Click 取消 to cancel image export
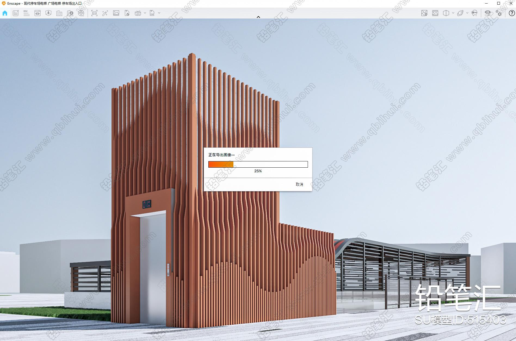The height and width of the screenshot is (341, 516). (x=299, y=185)
